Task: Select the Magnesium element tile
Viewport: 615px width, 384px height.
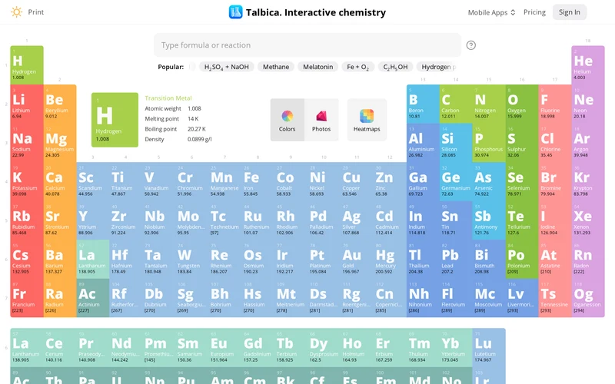Action: click(60, 143)
